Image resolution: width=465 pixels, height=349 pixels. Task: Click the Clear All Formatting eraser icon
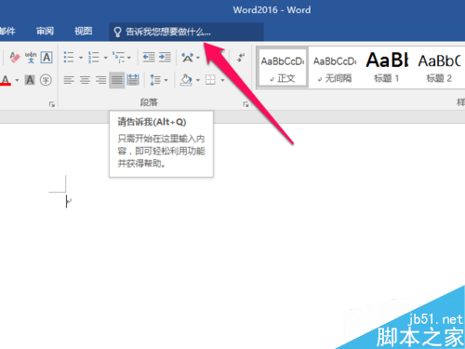pyautogui.click(x=15, y=58)
